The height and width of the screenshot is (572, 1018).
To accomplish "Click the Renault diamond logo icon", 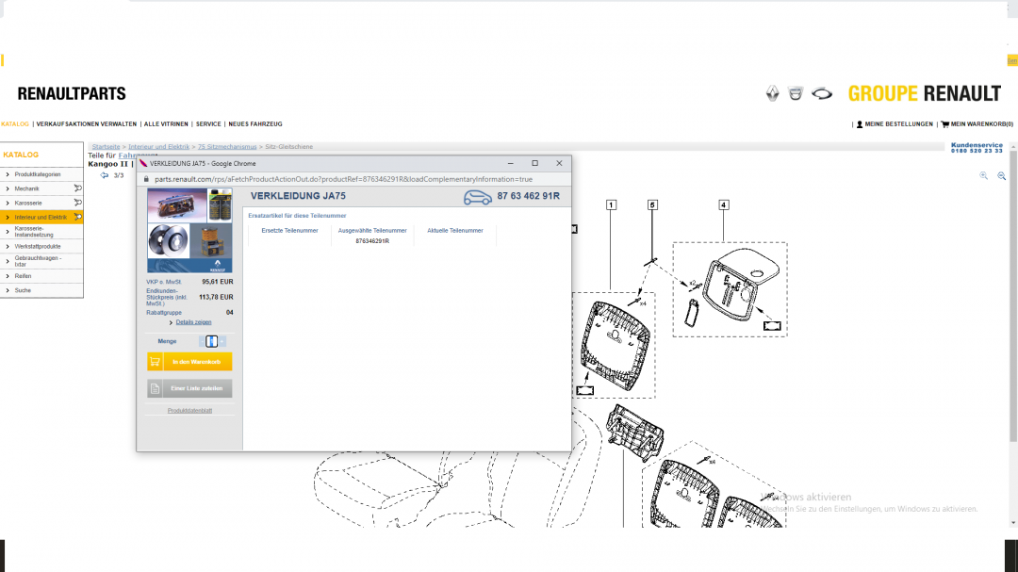I will [772, 93].
